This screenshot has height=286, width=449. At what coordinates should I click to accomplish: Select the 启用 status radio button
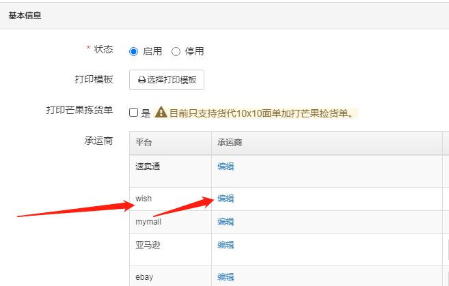133,52
